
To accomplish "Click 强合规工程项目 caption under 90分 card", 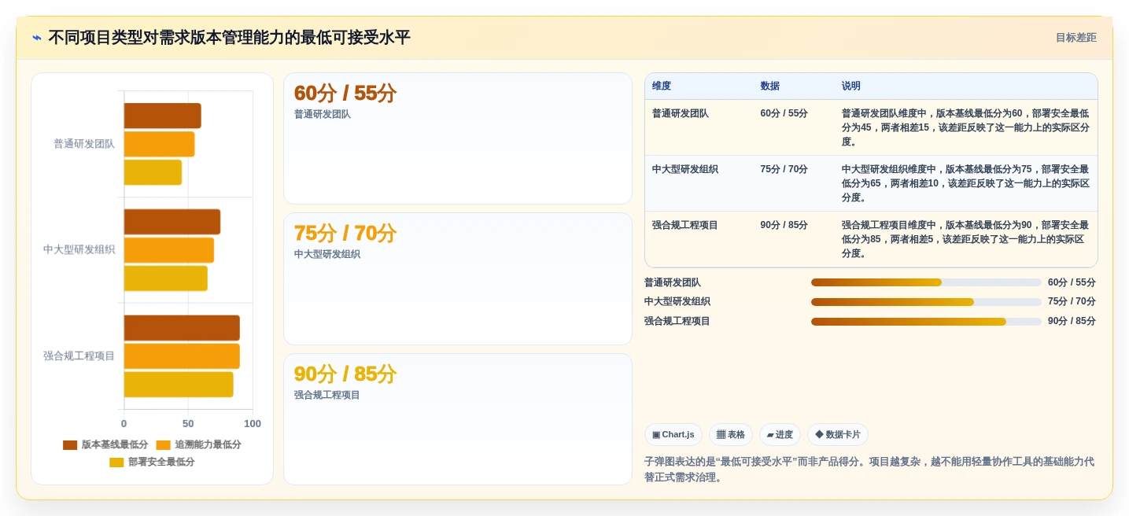I will [x=327, y=396].
